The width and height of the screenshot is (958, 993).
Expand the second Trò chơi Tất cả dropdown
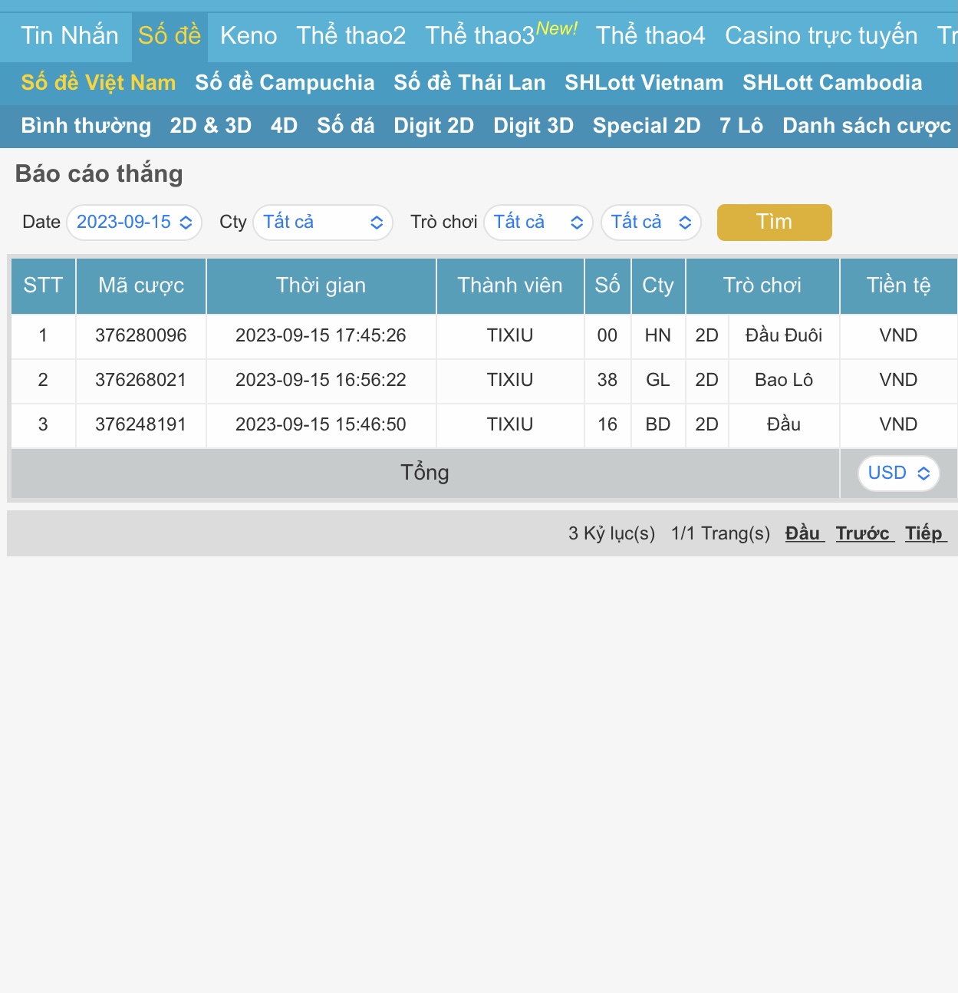coord(650,223)
